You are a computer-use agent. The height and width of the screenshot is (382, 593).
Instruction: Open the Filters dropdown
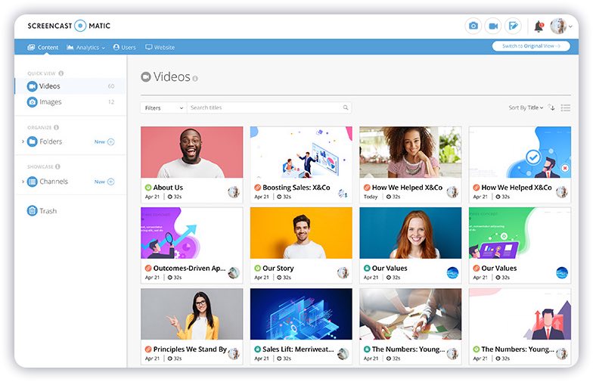click(x=163, y=107)
